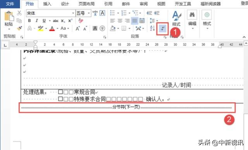Click the Copy icon in clipboard group
Screen dimensions: 248x150
19,21
